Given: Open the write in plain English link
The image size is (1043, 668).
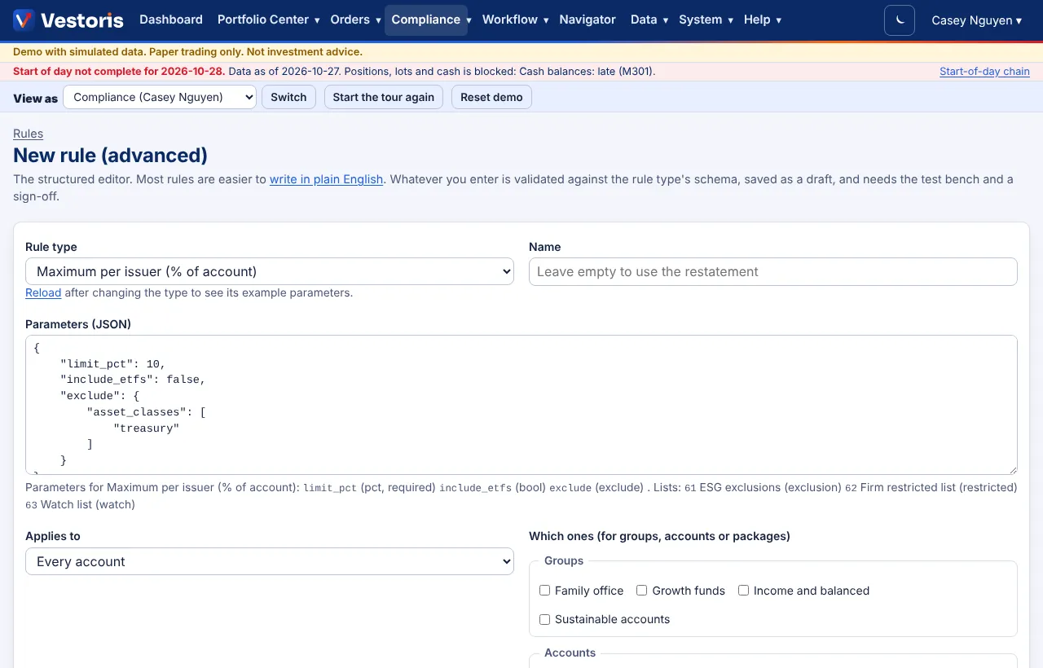Looking at the screenshot, I should pyautogui.click(x=327, y=179).
